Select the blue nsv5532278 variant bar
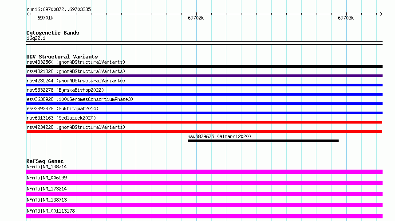 point(204,94)
